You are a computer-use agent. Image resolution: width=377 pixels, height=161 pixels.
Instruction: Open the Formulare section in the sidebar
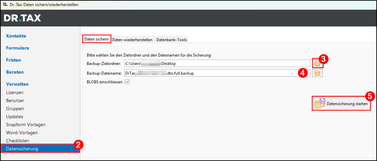point(17,48)
